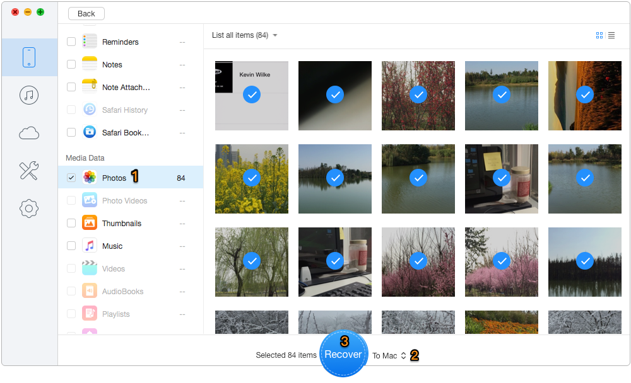Open the List all items dropdown

(x=245, y=35)
